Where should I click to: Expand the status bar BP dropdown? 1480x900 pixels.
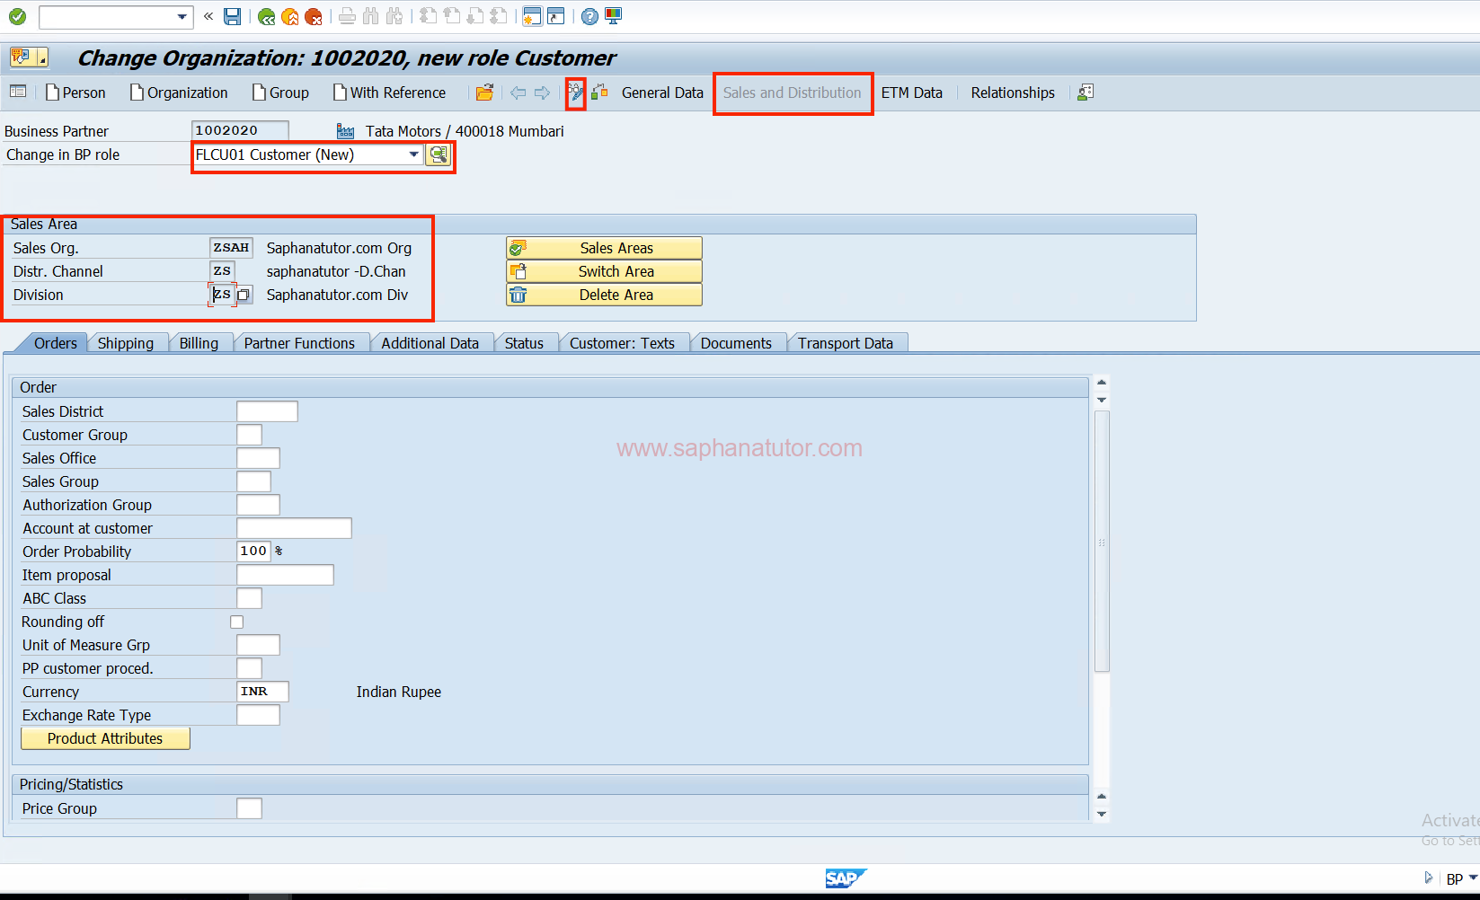(x=1473, y=878)
